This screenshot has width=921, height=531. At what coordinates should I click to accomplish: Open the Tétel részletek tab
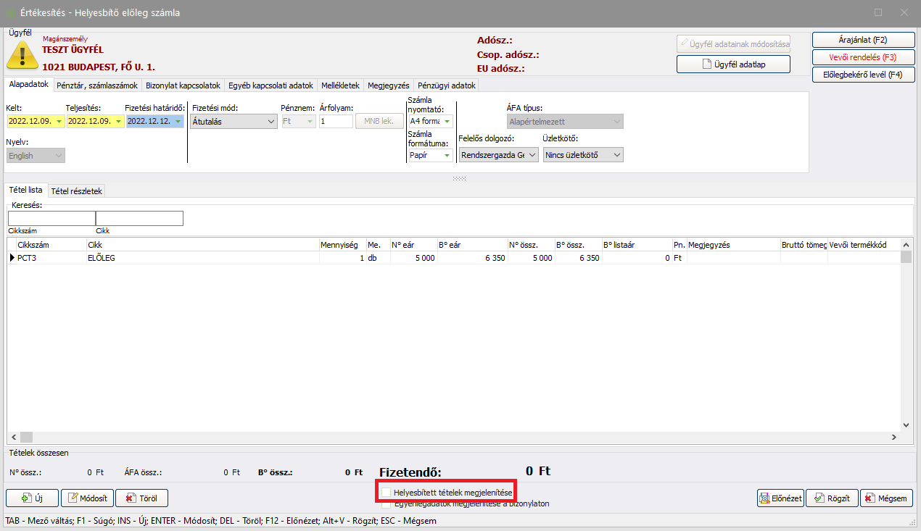coord(77,191)
